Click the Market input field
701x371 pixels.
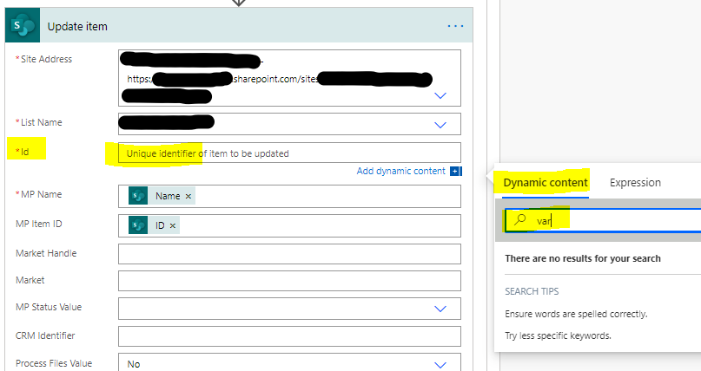(289, 281)
